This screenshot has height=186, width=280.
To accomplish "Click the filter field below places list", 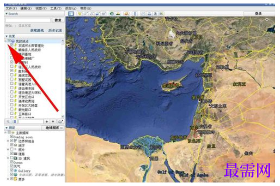I will point(31,121).
